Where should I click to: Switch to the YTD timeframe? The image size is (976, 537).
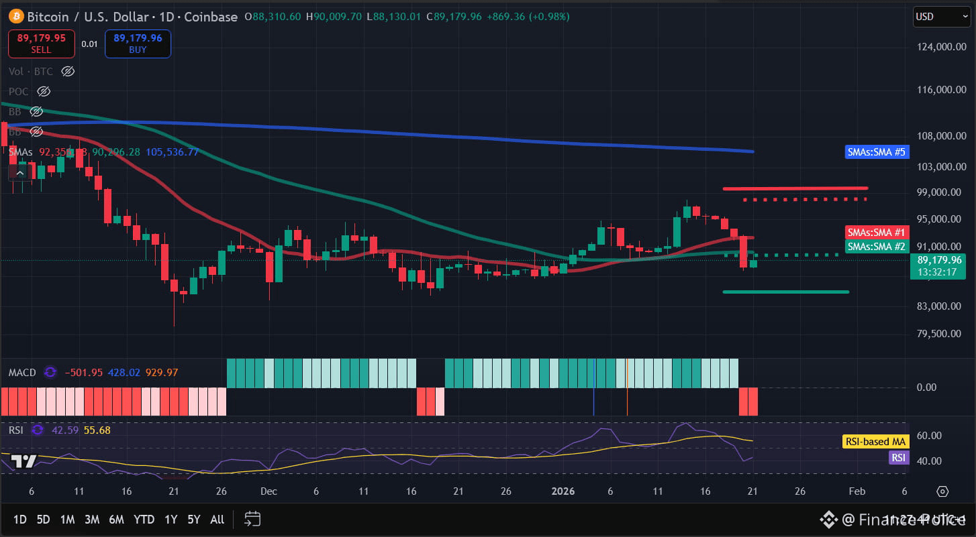[x=143, y=519]
